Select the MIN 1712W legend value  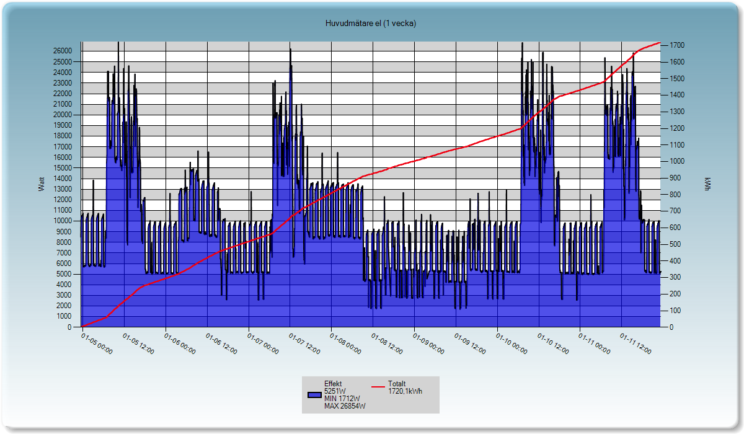(342, 399)
